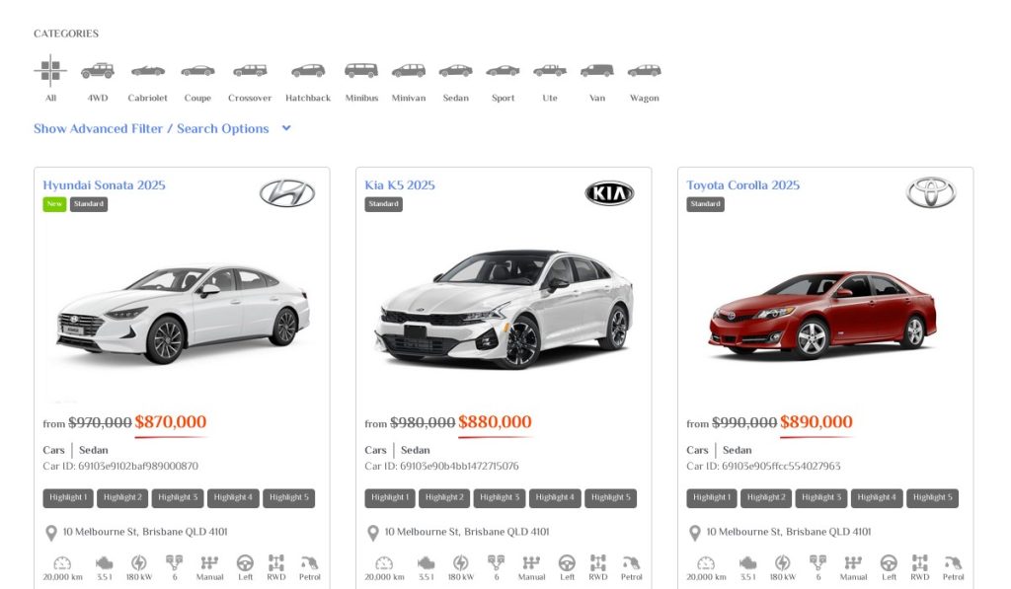Select the Van category icon
This screenshot has width=1011, height=589.
(x=596, y=71)
